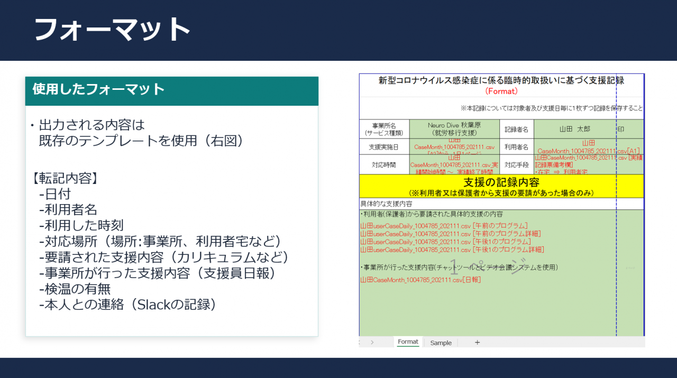Click the slide title フォーマット
The width and height of the screenshot is (677, 378).
pos(112,29)
